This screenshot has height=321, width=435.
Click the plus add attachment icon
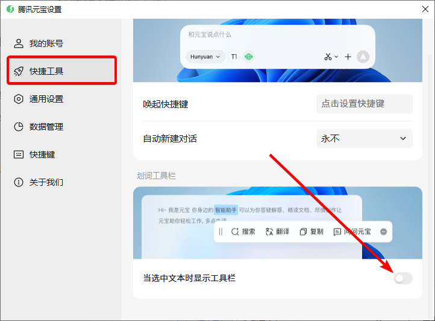348,57
